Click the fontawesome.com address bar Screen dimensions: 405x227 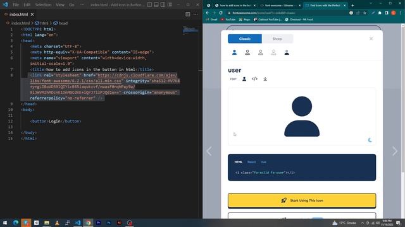click(x=287, y=13)
